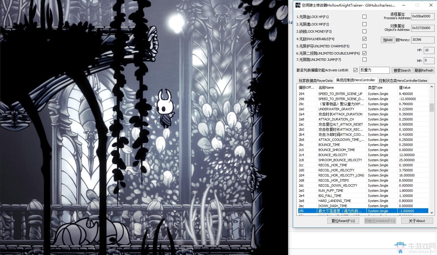Click the trainer window title bar icon
The height and width of the screenshot is (255, 437).
(x=298, y=5)
